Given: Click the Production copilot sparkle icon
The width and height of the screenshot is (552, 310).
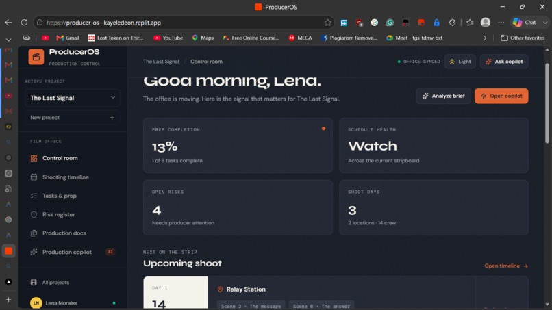Looking at the screenshot, I should click(34, 252).
